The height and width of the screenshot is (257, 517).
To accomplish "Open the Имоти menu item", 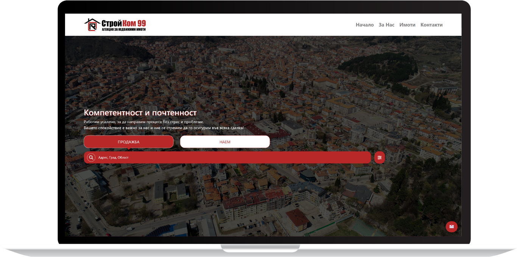I will tap(407, 25).
